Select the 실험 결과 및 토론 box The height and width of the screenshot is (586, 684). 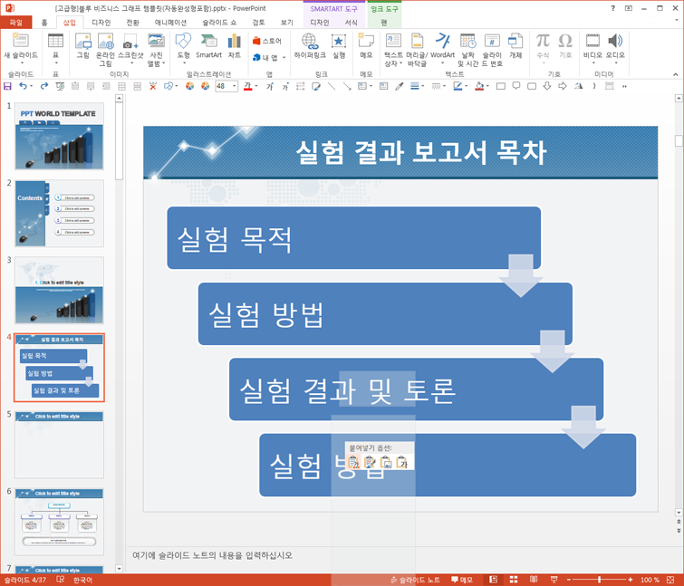pos(416,389)
